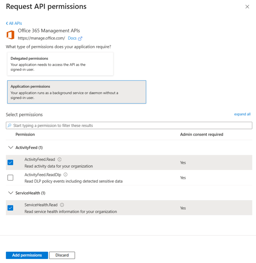Focus the permission filter search field

tap(132, 125)
